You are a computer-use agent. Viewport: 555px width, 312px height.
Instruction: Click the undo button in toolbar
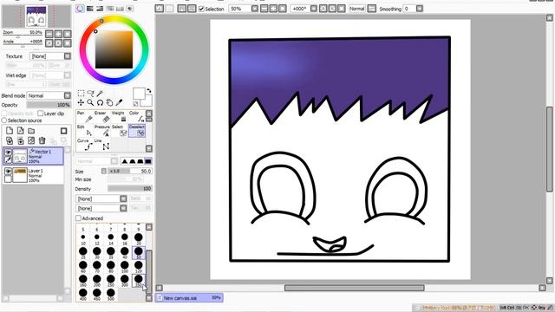(x=160, y=9)
